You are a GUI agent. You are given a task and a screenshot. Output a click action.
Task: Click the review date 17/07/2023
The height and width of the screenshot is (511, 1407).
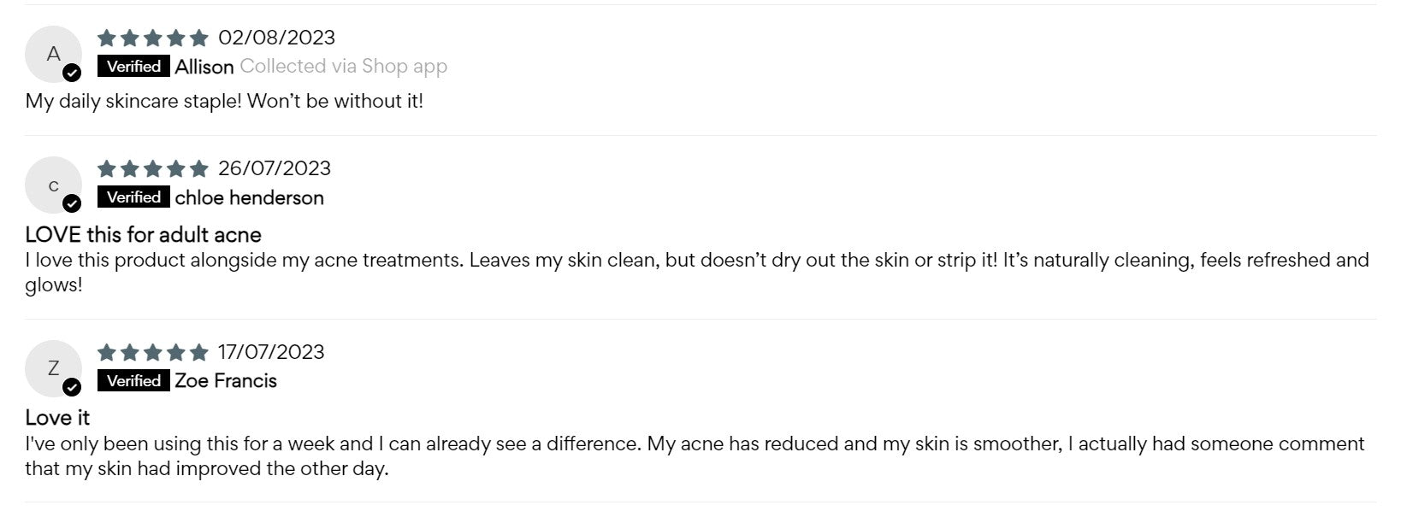click(x=271, y=352)
